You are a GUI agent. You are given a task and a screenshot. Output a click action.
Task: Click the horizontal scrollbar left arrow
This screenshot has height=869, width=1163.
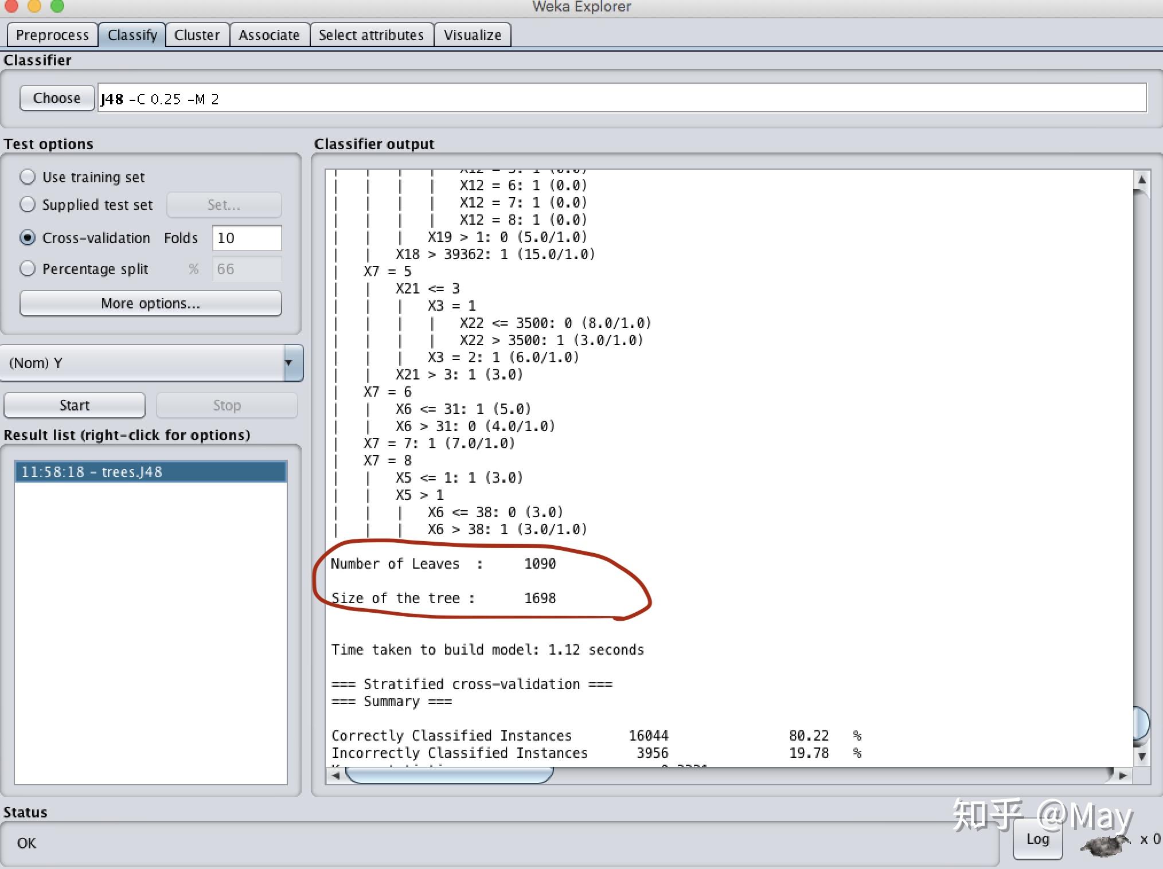336,776
